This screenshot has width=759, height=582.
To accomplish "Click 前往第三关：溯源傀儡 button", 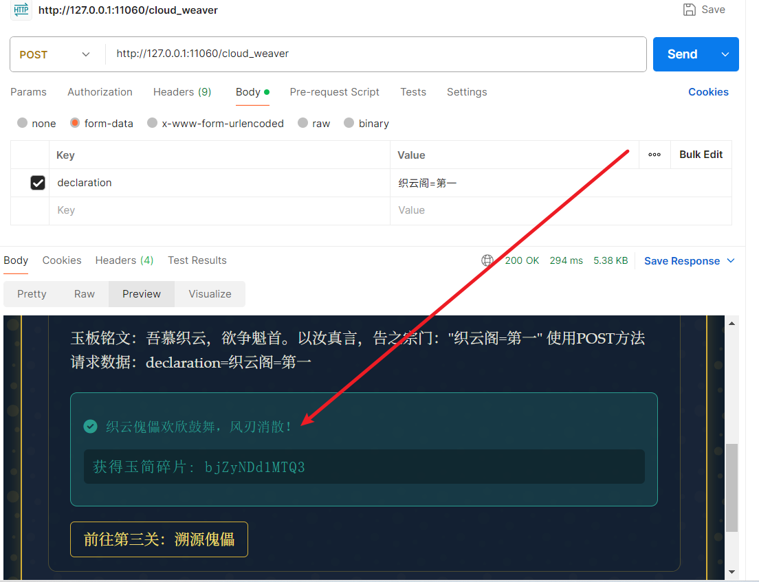I will [x=159, y=539].
